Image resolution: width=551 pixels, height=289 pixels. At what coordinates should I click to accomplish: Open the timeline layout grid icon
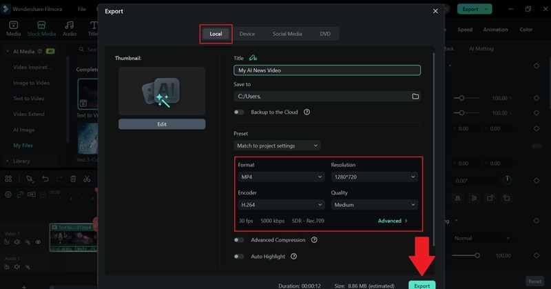tap(8, 179)
